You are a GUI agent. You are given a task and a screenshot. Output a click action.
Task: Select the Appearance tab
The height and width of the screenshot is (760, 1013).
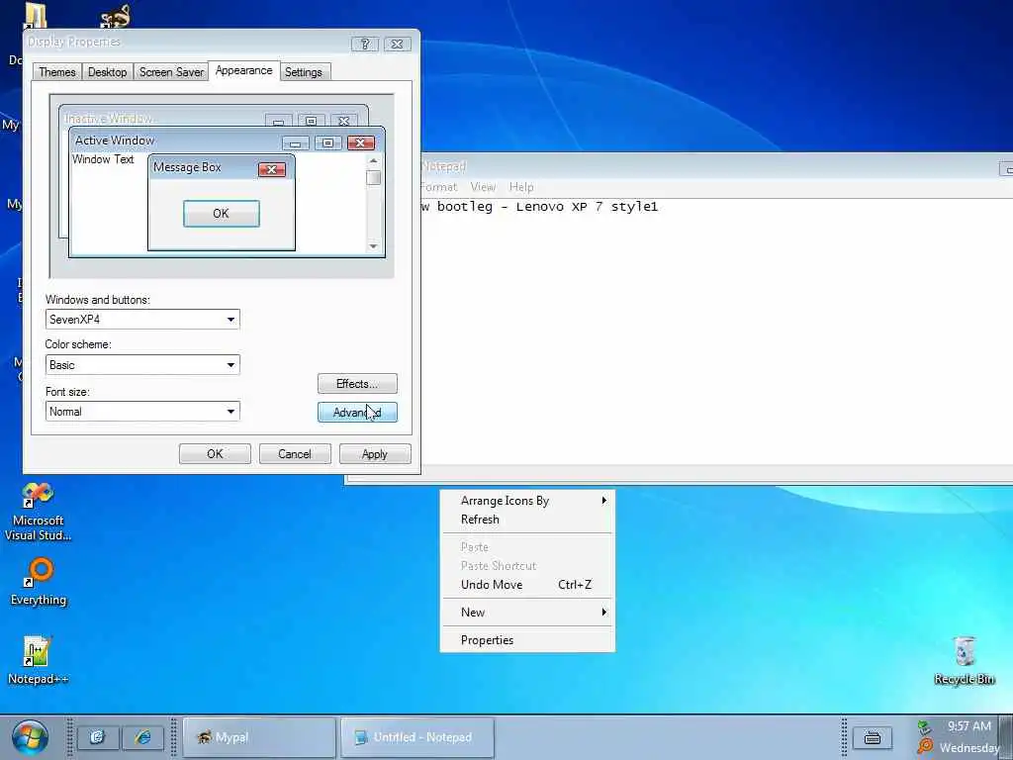point(244,70)
